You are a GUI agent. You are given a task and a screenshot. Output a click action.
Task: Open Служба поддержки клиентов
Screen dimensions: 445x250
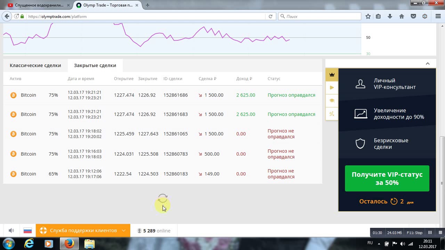point(83,231)
